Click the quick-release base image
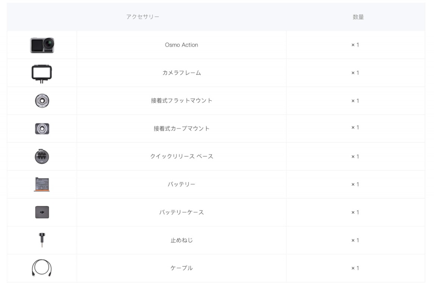Screen dimensions: 434x299 point(42,156)
